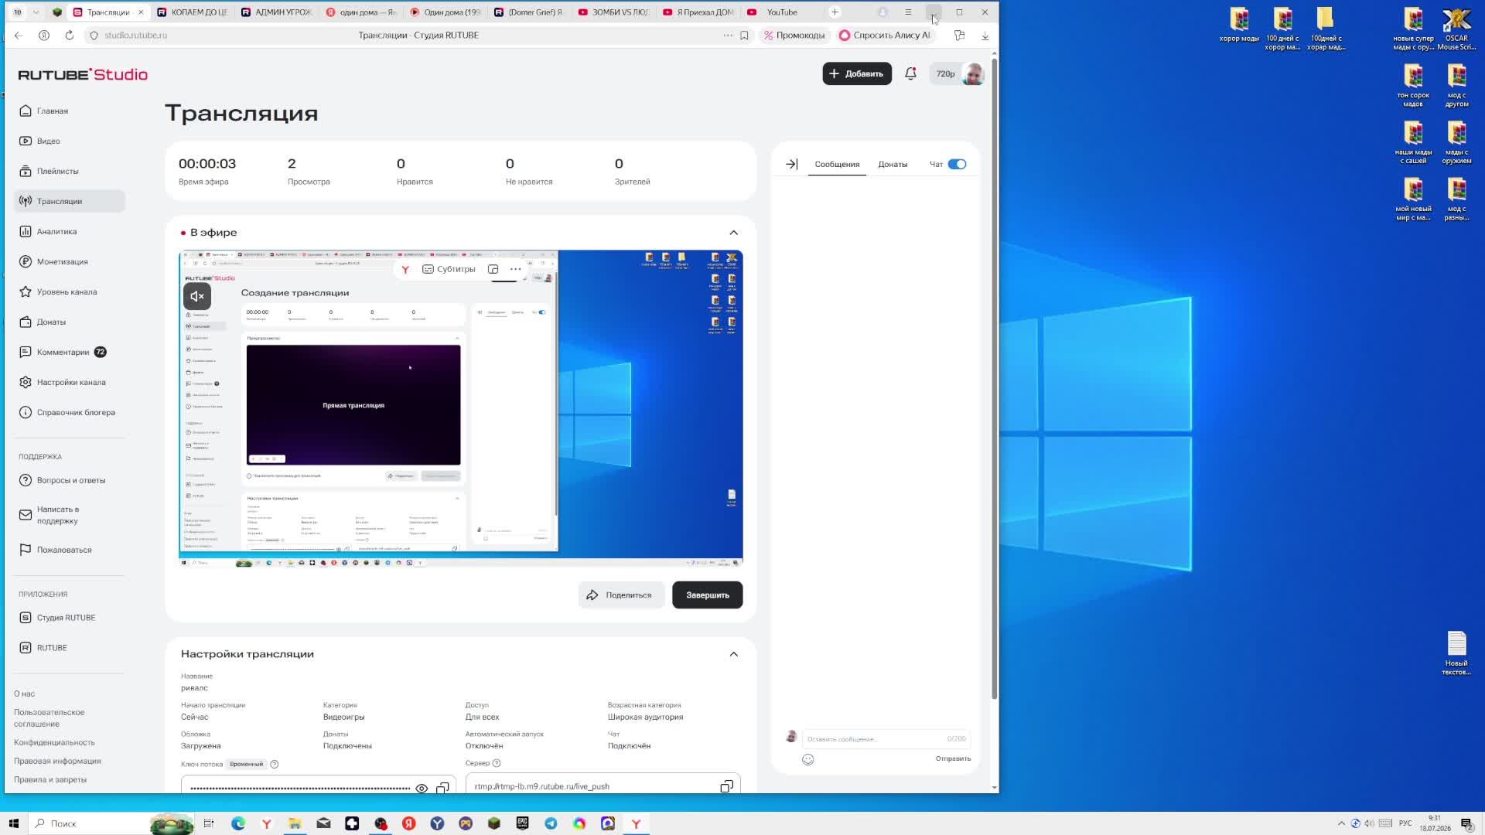
Task: Copy the stream key to the clipboard
Action: click(x=442, y=788)
